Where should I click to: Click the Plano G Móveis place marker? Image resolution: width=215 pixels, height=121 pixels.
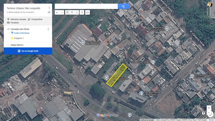tap(83, 42)
